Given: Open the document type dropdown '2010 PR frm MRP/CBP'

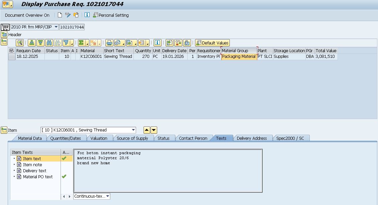Looking at the screenshot, I should [x=56, y=27].
